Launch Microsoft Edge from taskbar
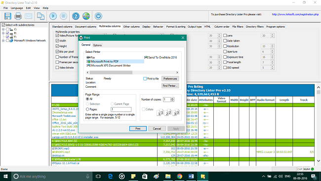This screenshot has height=181, width=321. 110,176
